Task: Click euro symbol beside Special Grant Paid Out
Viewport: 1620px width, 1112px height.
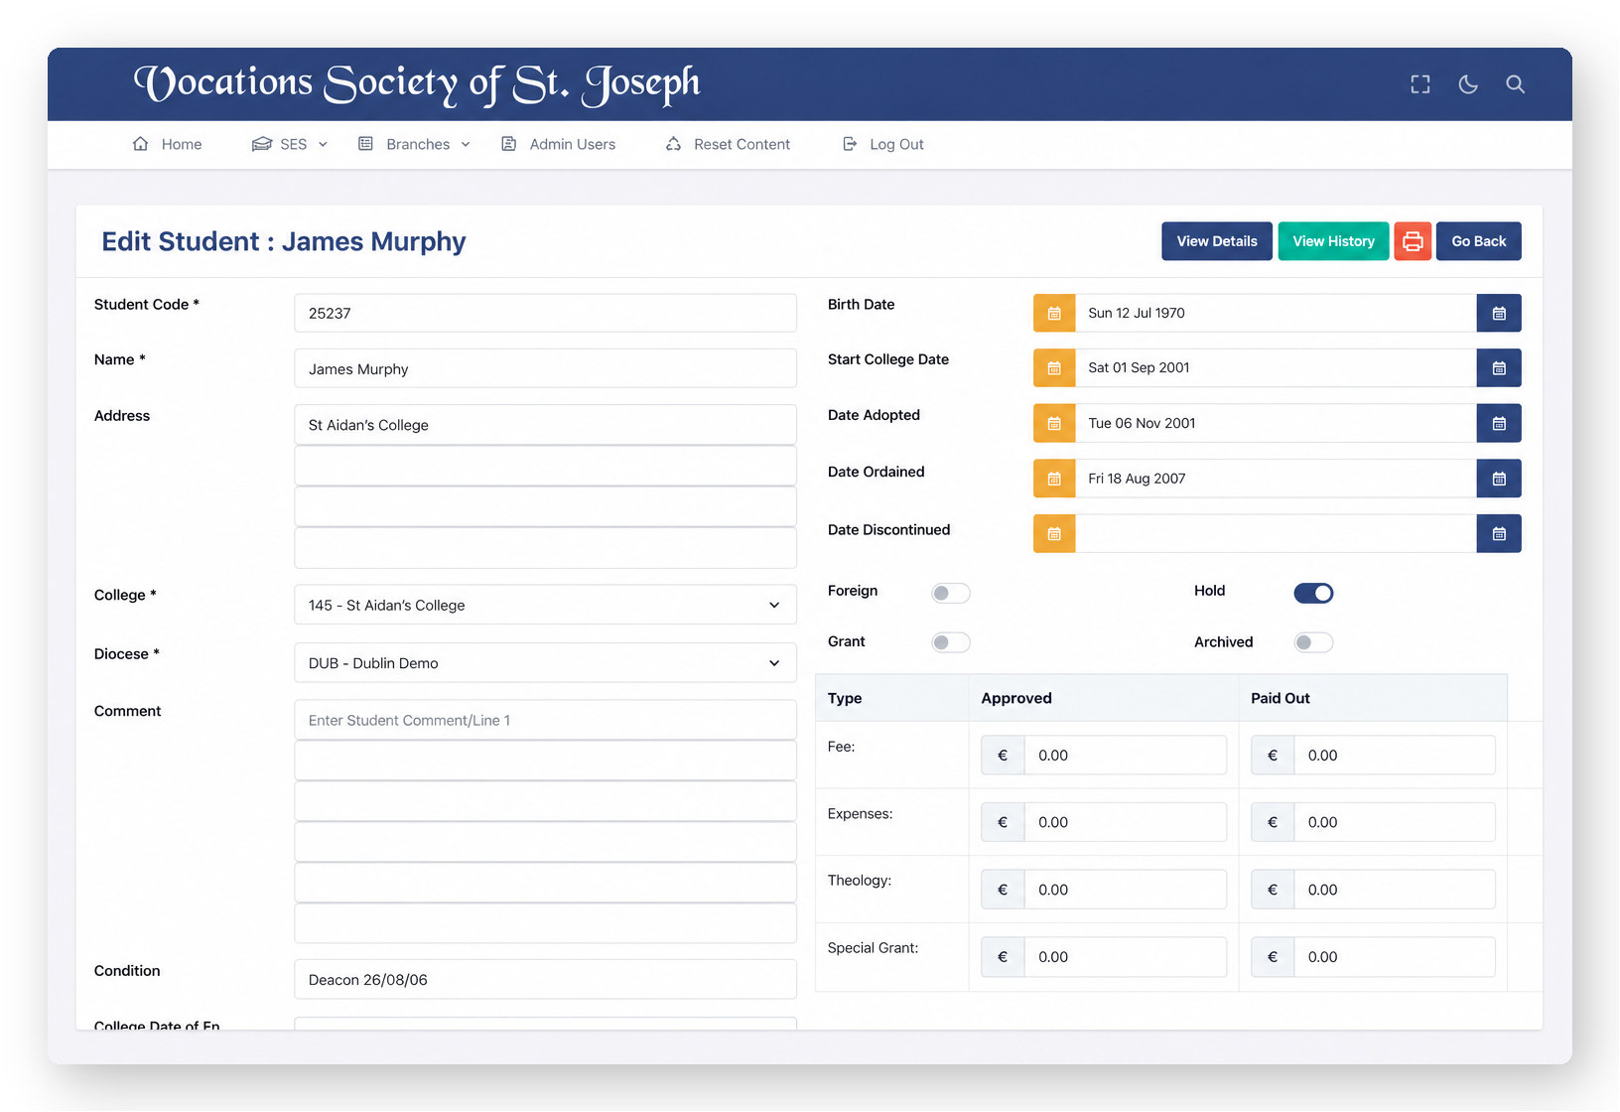Action: click(1273, 957)
